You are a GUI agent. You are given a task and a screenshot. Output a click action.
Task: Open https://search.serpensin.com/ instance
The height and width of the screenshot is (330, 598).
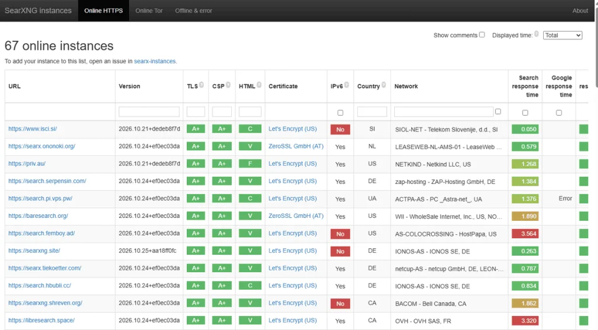pyautogui.click(x=47, y=181)
